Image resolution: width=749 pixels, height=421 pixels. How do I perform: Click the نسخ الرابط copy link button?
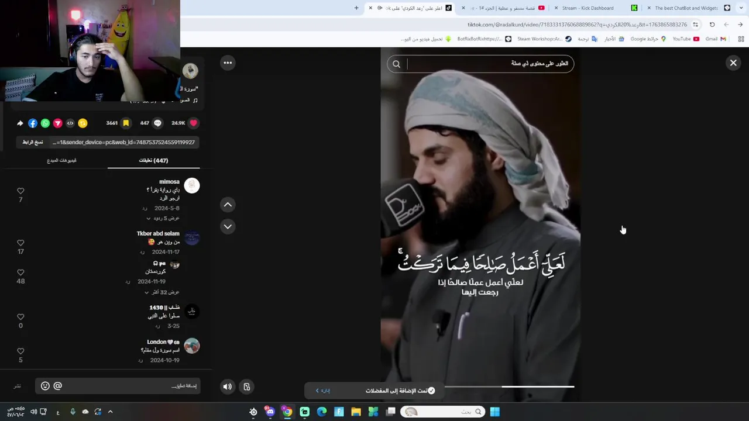point(33,142)
